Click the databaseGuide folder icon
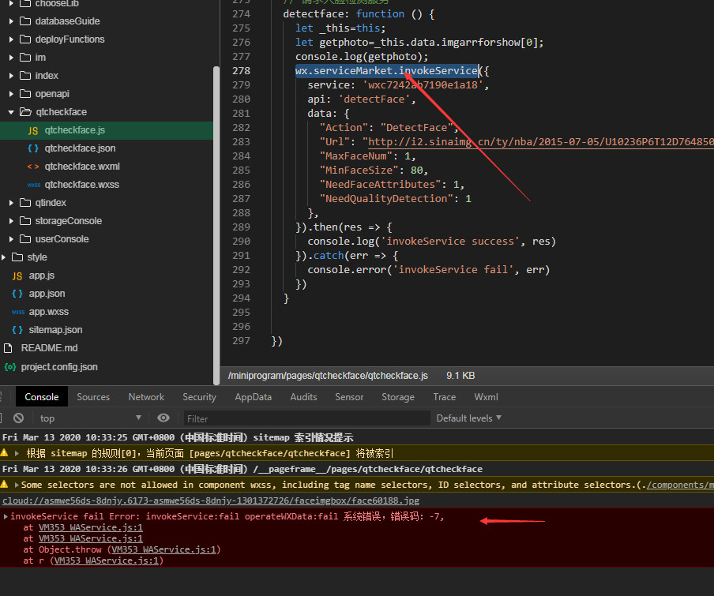Screen dimensions: 714x596 coord(25,21)
